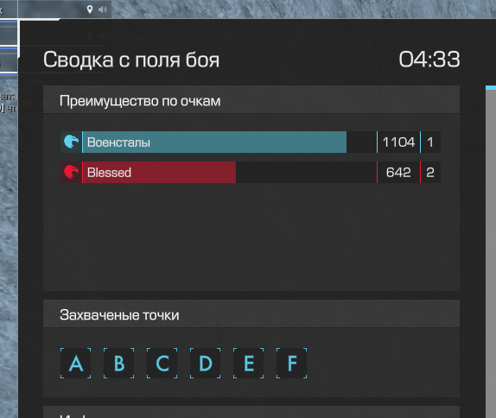Image resolution: width=496 pixels, height=418 pixels.
Task: Click the 642 score value
Action: [398, 173]
